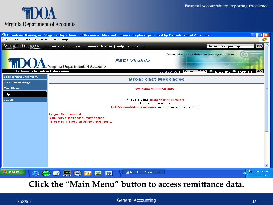This screenshot has height=205, width=273.
Task: Minimize the Internet Explorer window
Action: pos(254,35)
